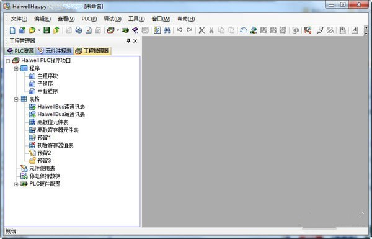
Task: Select 初始寄存器值表 tree item
Action: [x=55, y=145]
